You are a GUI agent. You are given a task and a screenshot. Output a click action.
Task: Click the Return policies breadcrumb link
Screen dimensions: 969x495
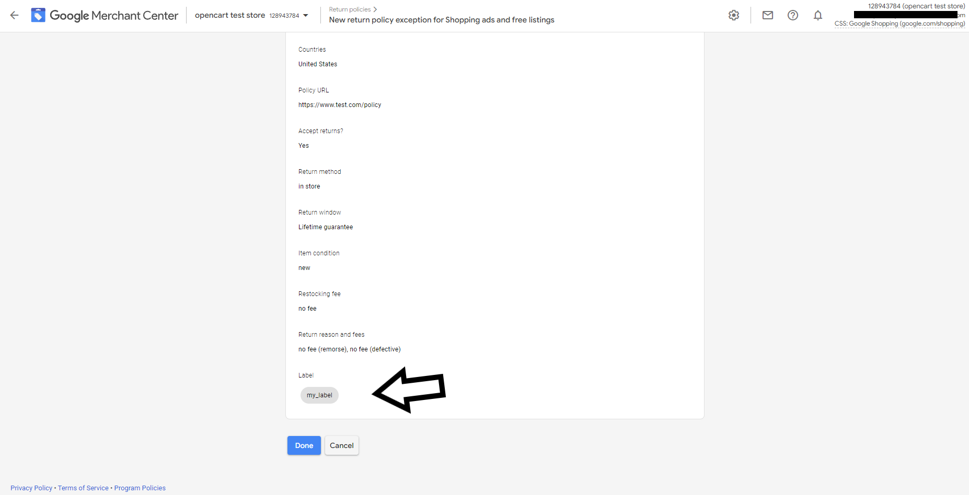point(350,9)
